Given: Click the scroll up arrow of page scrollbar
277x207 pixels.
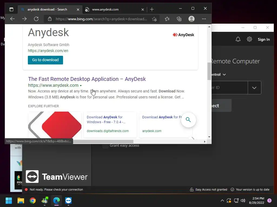Looking at the screenshot, I should coord(209,27).
